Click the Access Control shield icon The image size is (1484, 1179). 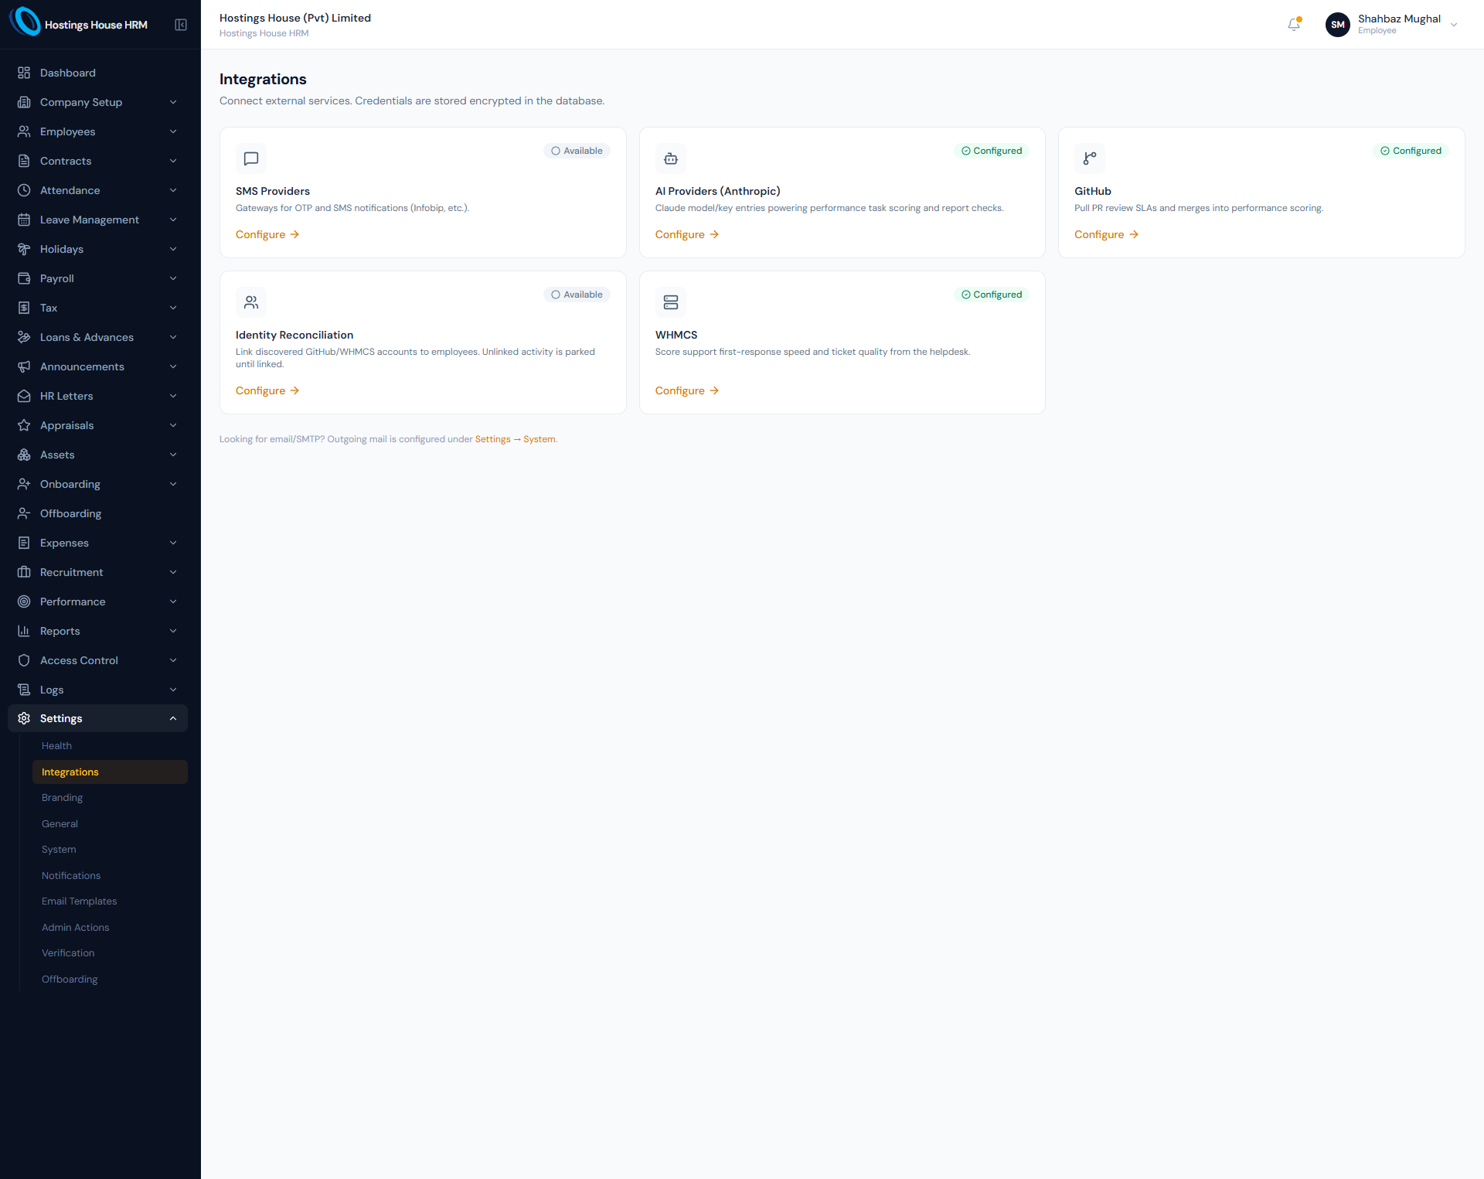24,660
